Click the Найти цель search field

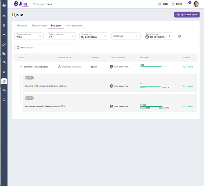coord(43,48)
